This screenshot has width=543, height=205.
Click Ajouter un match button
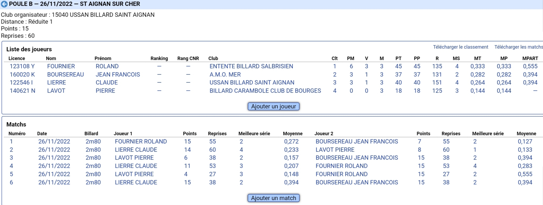(273, 198)
